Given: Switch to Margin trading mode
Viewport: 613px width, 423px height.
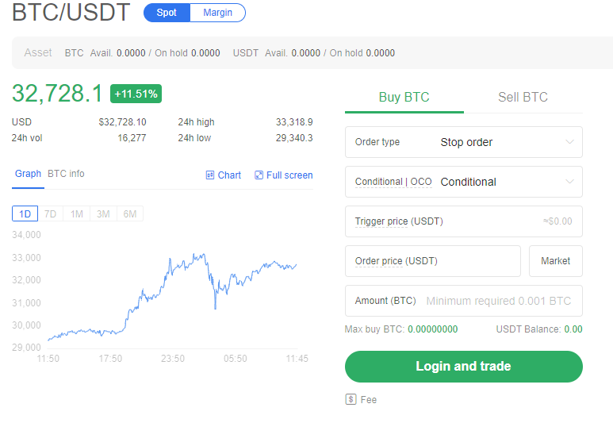Looking at the screenshot, I should [218, 13].
